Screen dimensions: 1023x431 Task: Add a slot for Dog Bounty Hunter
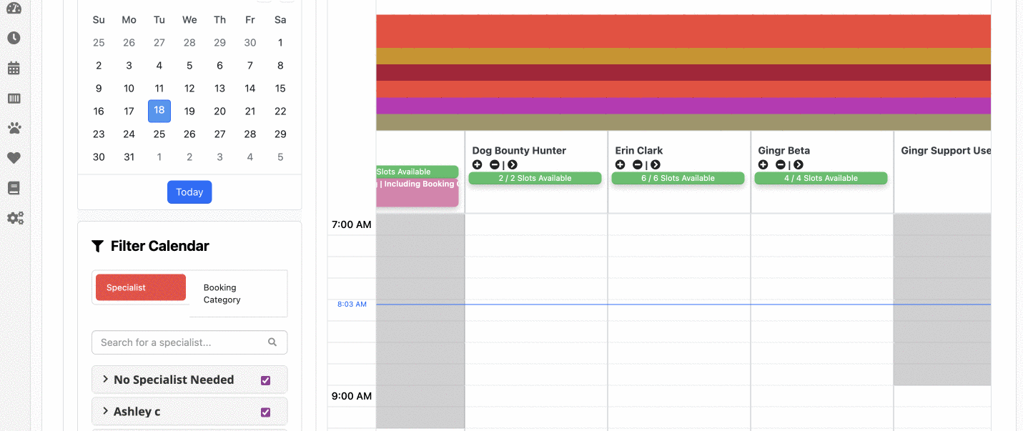(x=478, y=164)
